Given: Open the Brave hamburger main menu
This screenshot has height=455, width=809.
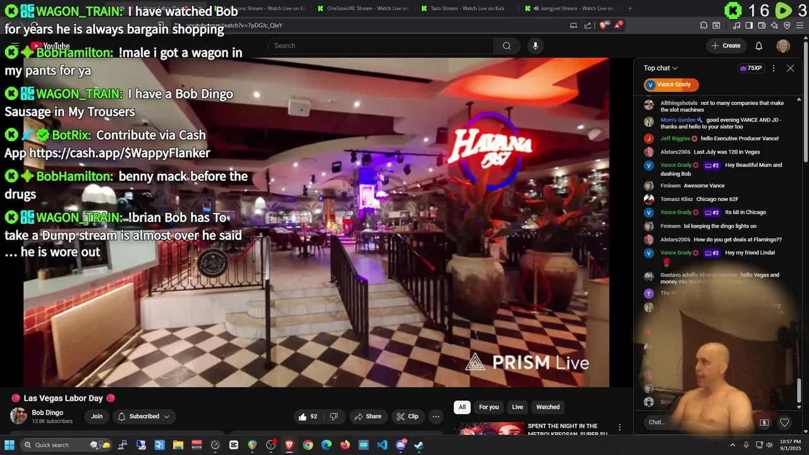Looking at the screenshot, I should (x=800, y=25).
